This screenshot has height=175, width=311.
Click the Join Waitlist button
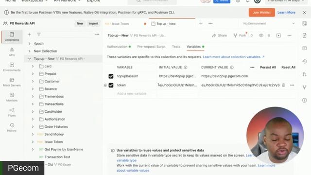[262, 13]
